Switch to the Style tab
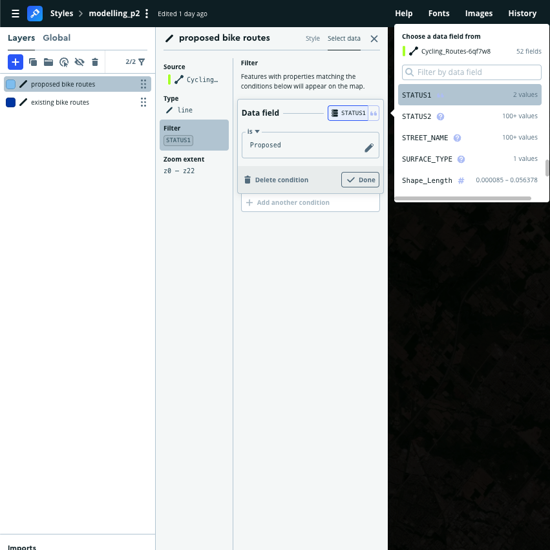This screenshot has width=550, height=550. click(313, 39)
